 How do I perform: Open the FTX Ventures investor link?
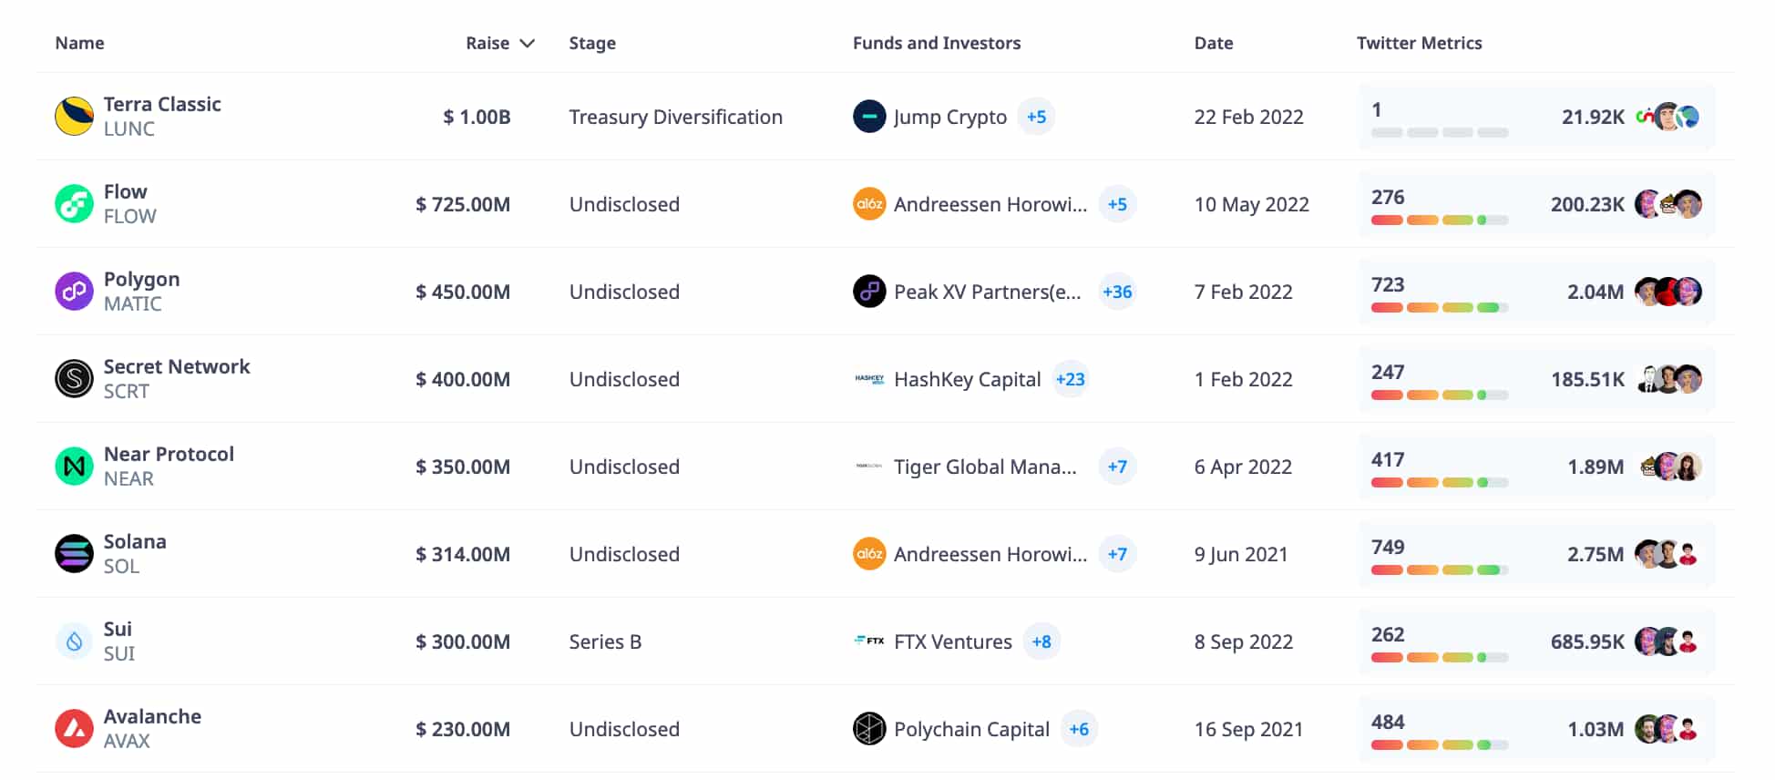coord(952,641)
